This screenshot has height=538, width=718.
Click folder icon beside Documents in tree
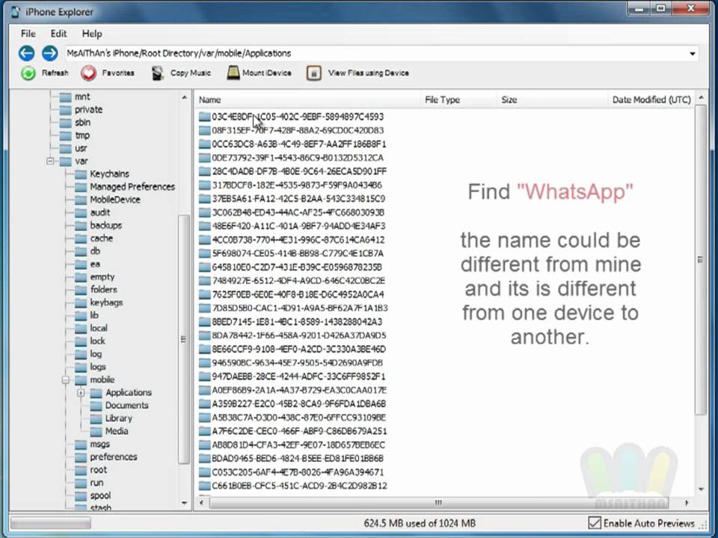coord(96,406)
